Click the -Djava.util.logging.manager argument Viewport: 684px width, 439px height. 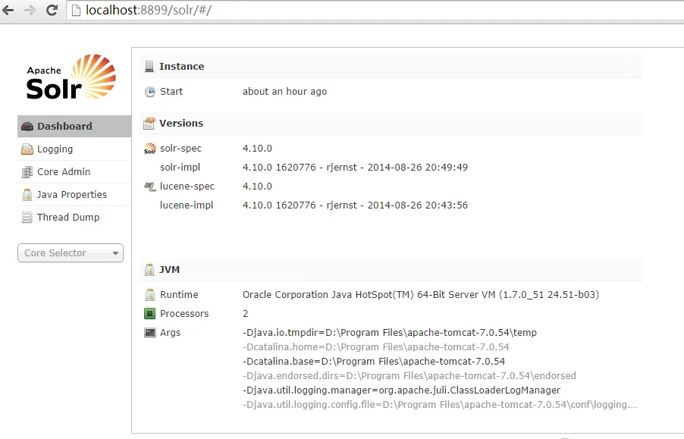pyautogui.click(x=401, y=390)
